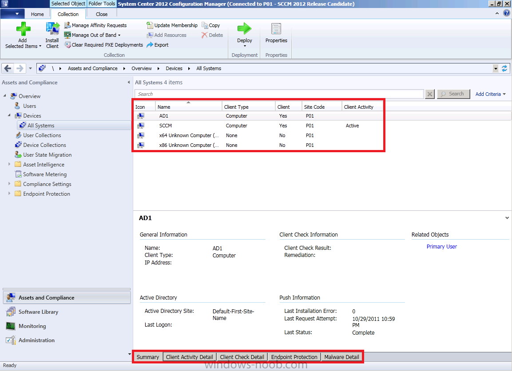This screenshot has width=512, height=371.
Task: Click the address bar root node icon
Action: tap(42, 68)
